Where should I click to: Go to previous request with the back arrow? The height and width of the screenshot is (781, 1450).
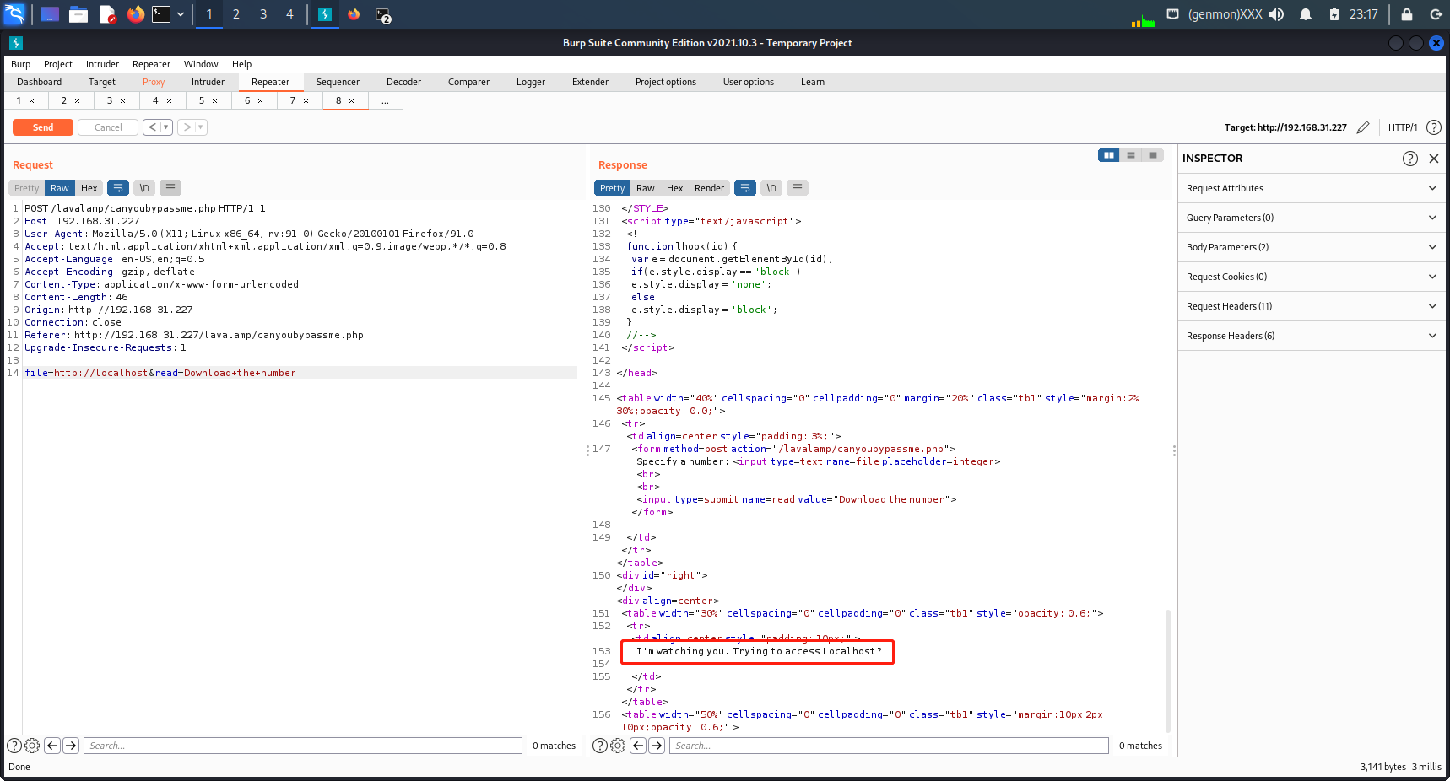coord(152,127)
